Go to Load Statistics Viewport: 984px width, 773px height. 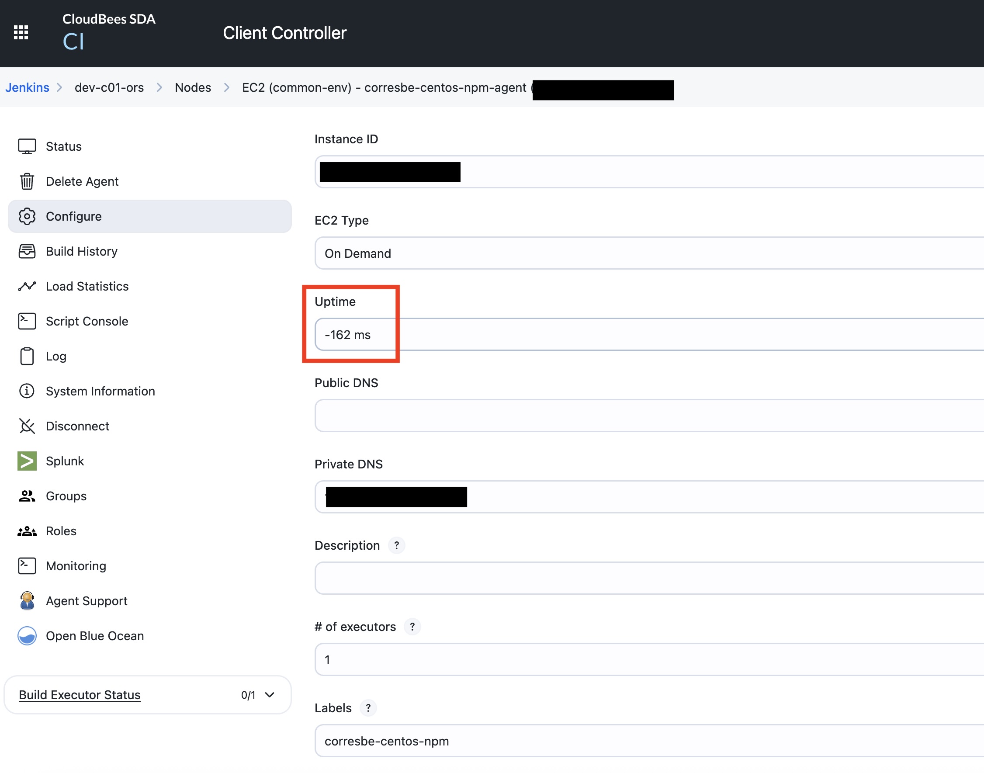149,286
